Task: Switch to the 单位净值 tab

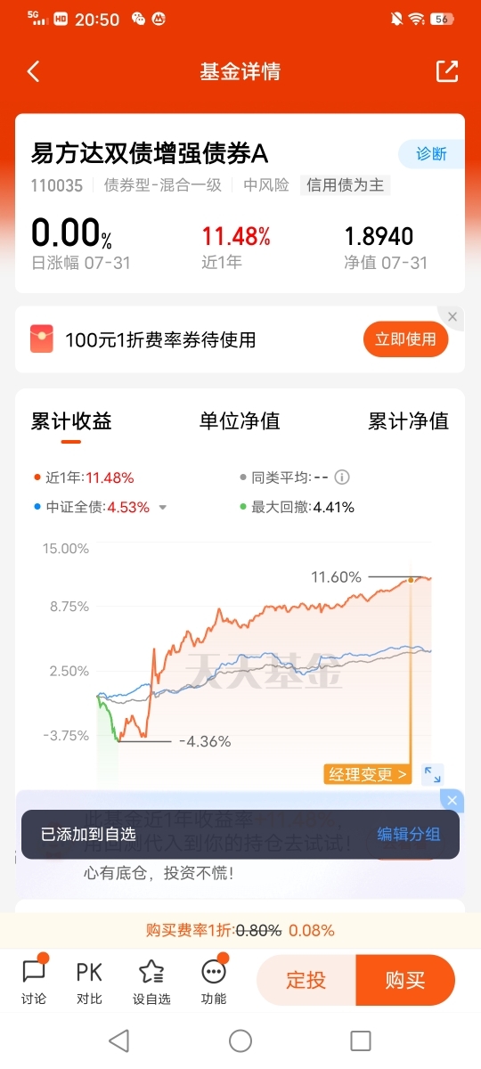Action: 240,421
